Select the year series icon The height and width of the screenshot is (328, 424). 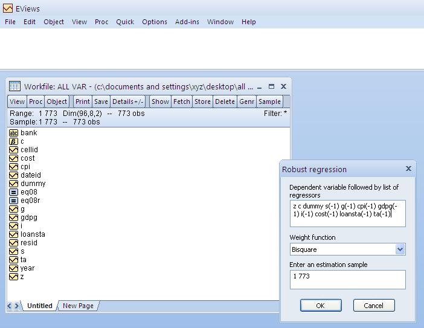13,268
